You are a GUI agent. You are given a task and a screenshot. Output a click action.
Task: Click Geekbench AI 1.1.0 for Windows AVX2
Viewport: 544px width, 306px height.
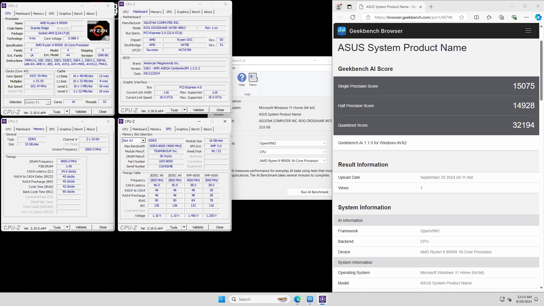coord(372,143)
